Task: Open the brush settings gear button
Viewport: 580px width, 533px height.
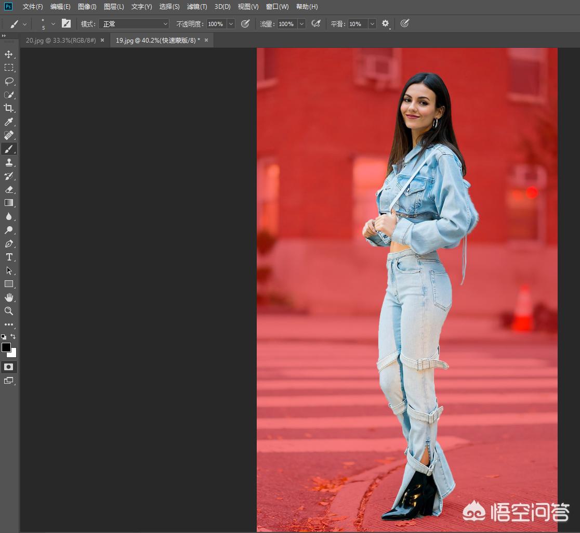Action: 385,23
